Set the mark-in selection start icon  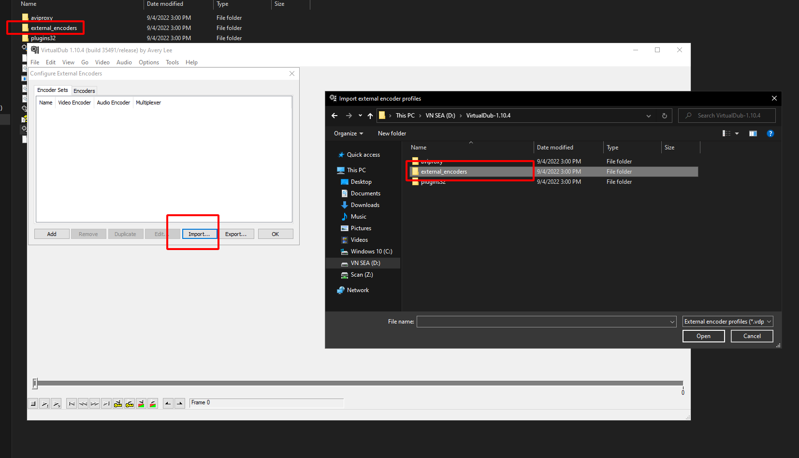[168, 403]
